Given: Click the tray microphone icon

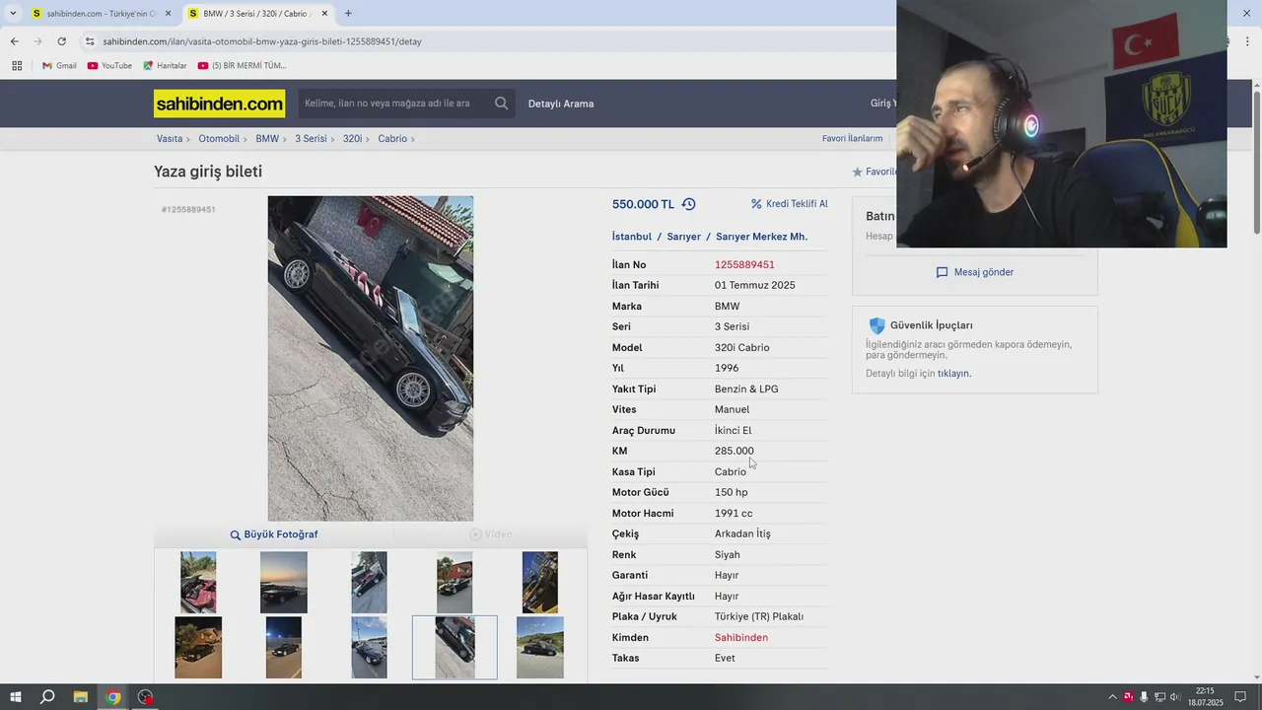Looking at the screenshot, I should click(1144, 697).
